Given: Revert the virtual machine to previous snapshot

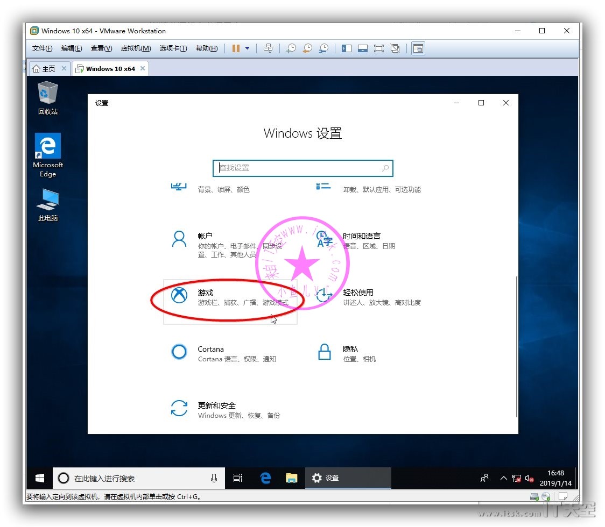Looking at the screenshot, I should [x=307, y=48].
